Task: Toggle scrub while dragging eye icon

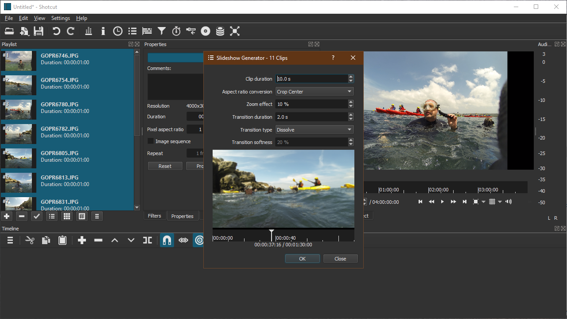Action: tap(183, 240)
